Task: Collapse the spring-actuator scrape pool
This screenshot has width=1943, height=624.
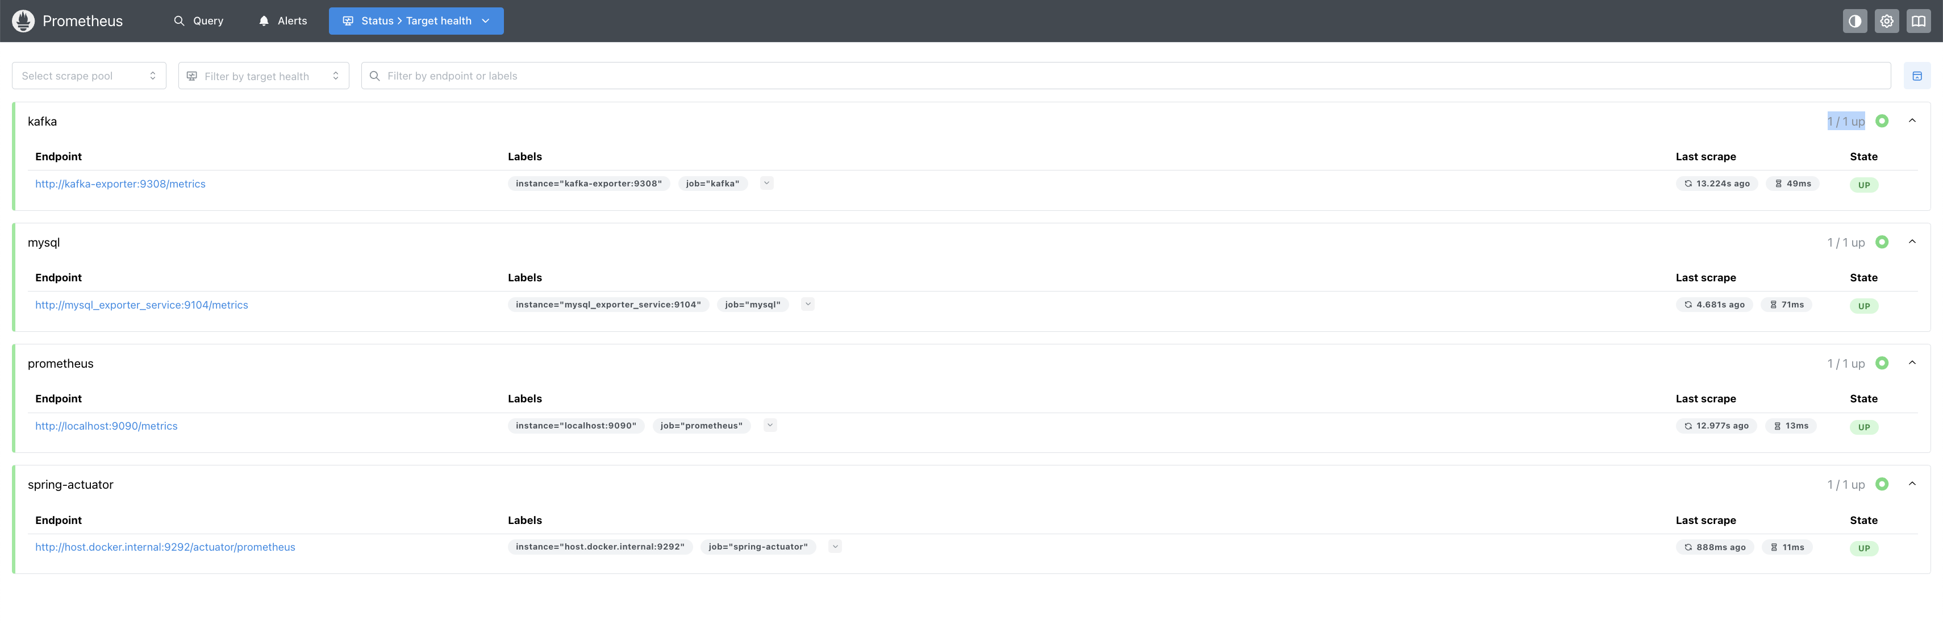Action: [x=1911, y=484]
